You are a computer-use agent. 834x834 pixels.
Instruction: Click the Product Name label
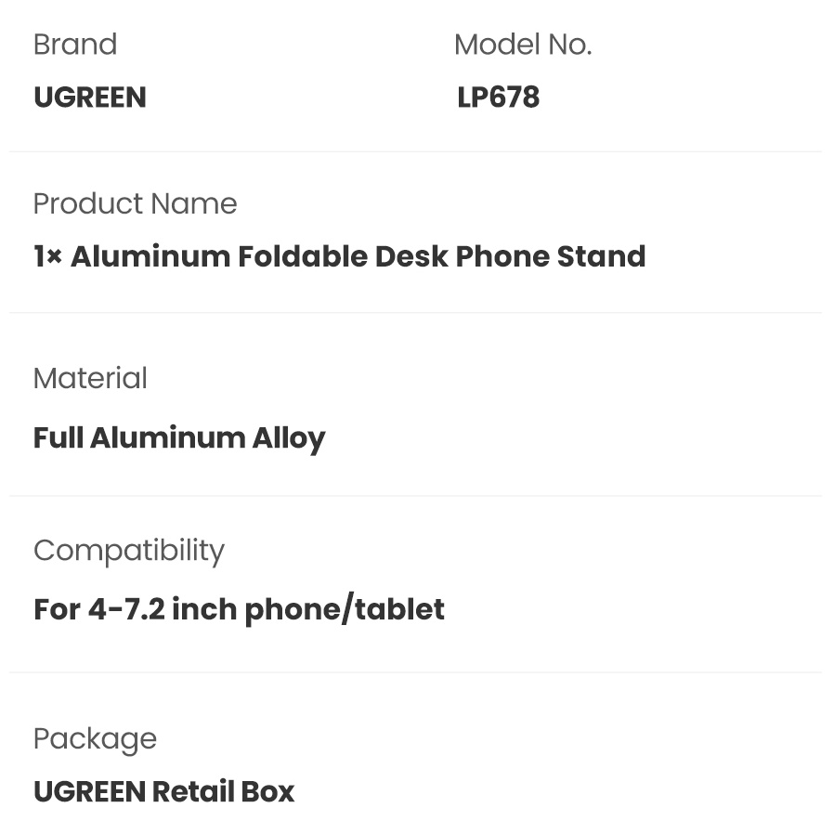coord(135,203)
